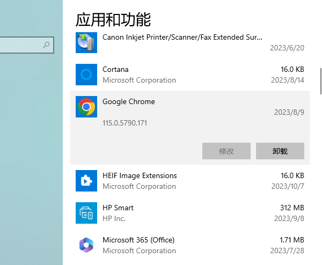This screenshot has height=265, width=322.
Task: Select the HP Smart app name
Action: [118, 208]
